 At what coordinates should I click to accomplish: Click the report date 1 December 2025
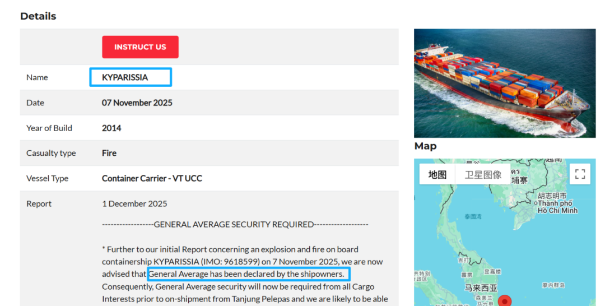(x=134, y=203)
